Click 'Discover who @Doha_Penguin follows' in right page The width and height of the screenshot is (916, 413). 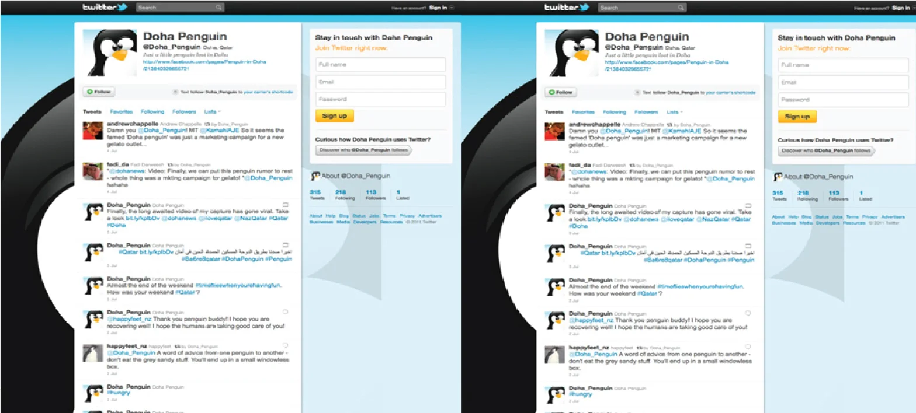pyautogui.click(x=826, y=151)
